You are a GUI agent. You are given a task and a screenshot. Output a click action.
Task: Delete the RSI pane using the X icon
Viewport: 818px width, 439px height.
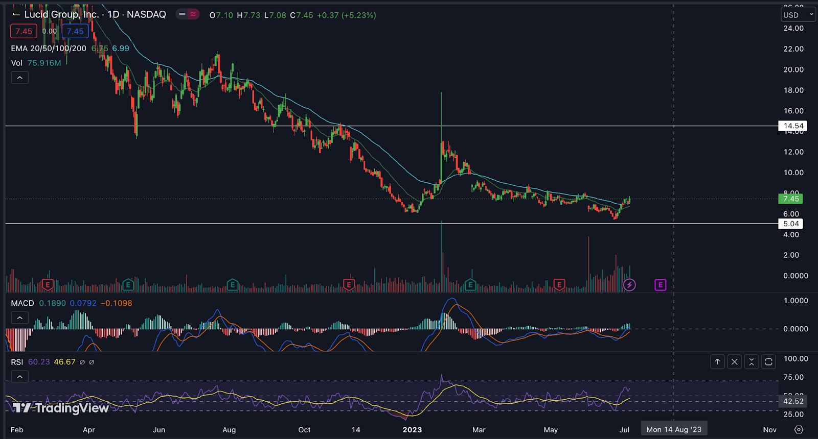pyautogui.click(x=735, y=362)
